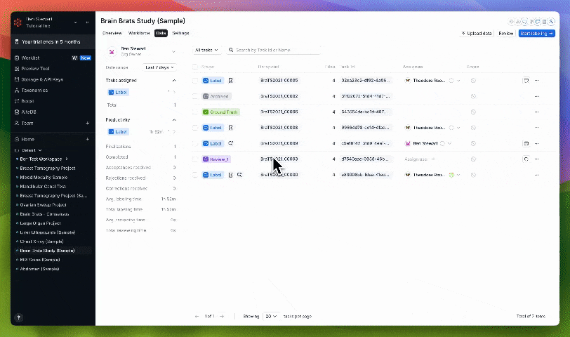
Task: Collapse the Tasks assigned section
Action: pos(174,80)
